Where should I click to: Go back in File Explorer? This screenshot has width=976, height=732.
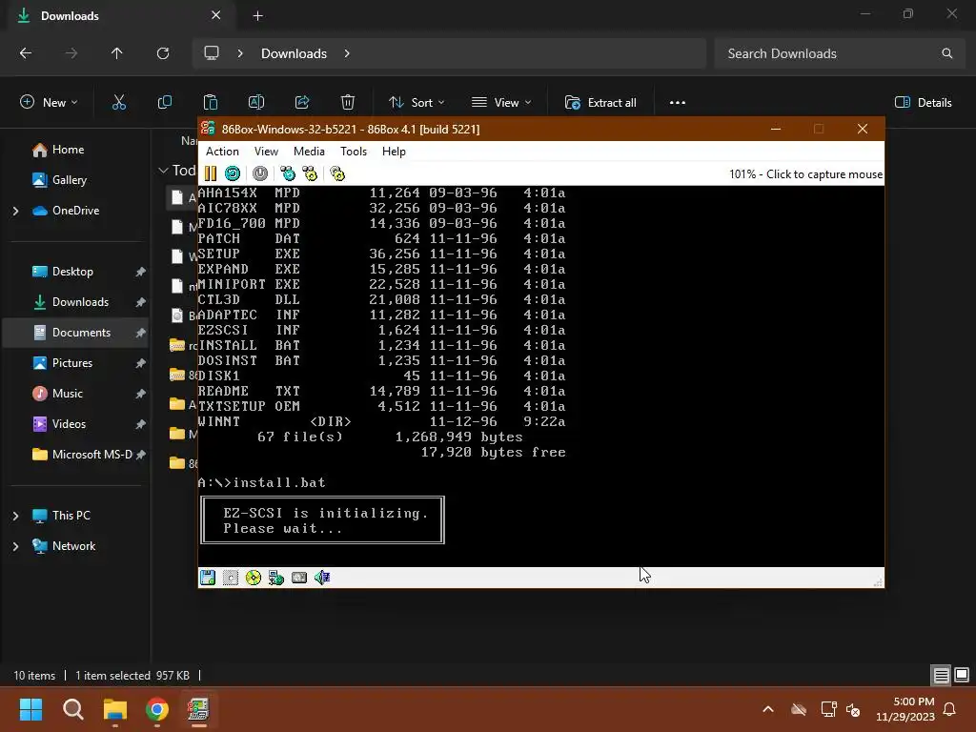coord(26,53)
